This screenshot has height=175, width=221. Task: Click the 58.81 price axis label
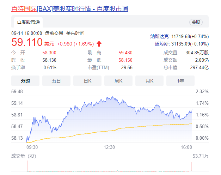click(17, 115)
